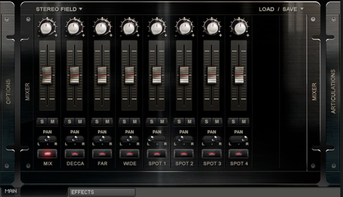Image resolution: width=343 pixels, height=197 pixels.
Task: Click the WIDE channel gain knob
Action: coord(129,27)
